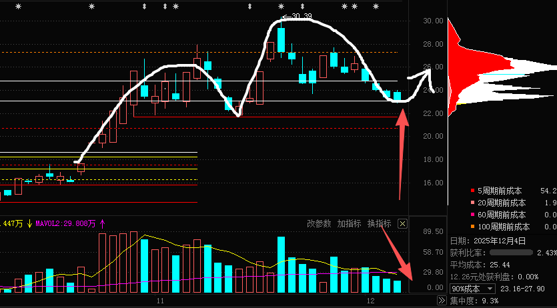Click the orange 100周期前成本 legend swatch
This screenshot has width=557, height=308.
coord(472,227)
